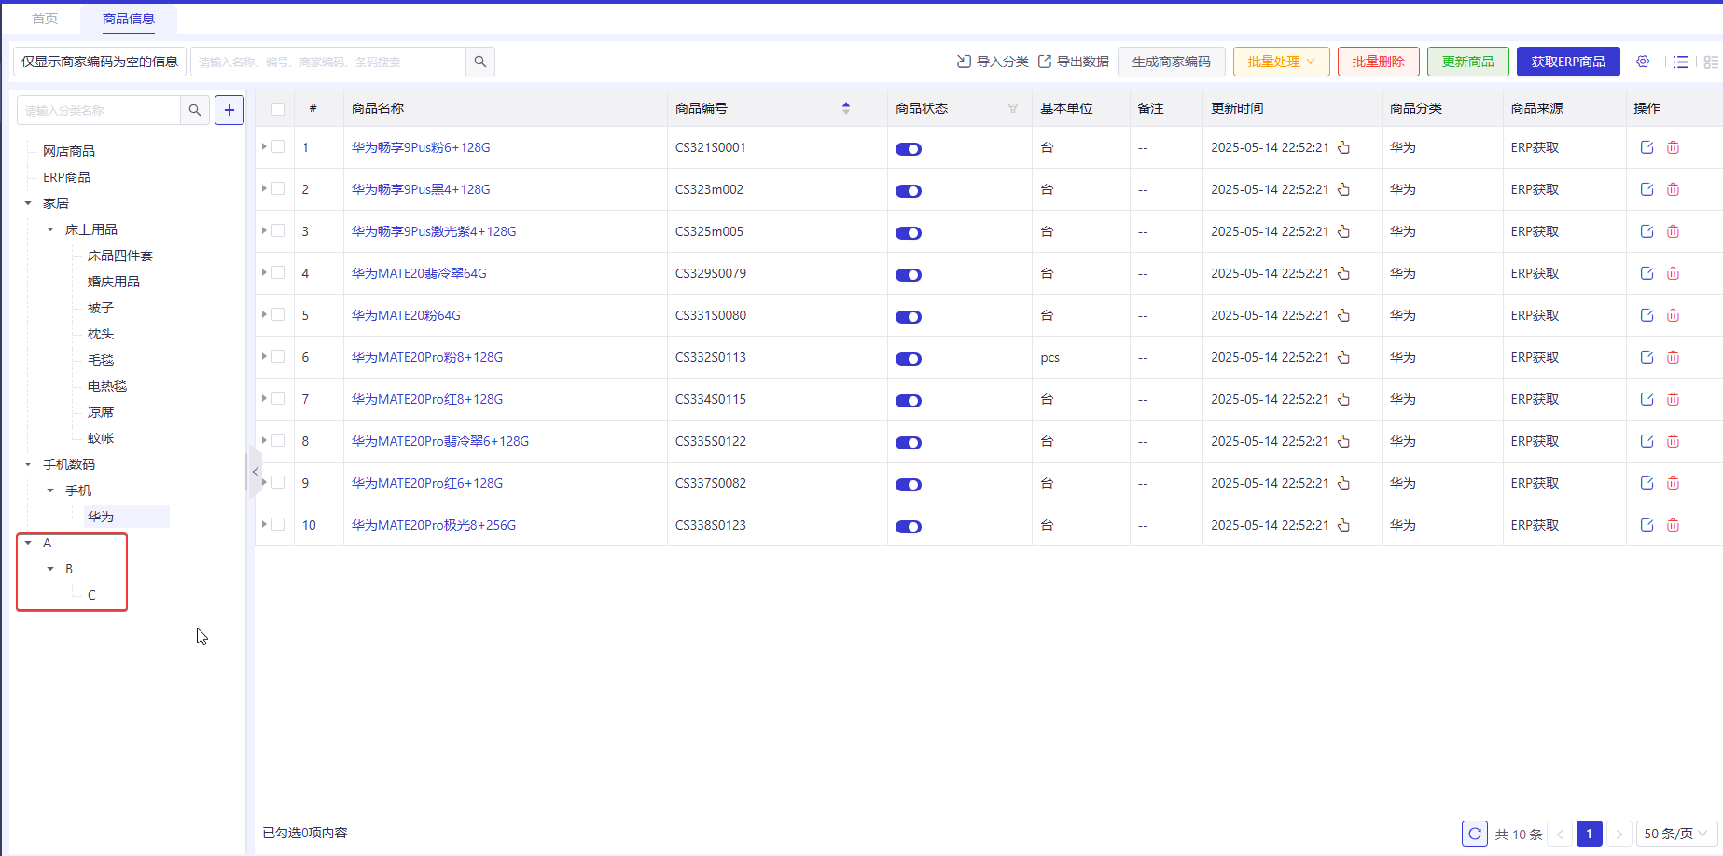Select 网店商品 category
Viewport: 1723px width, 856px height.
coord(69,151)
